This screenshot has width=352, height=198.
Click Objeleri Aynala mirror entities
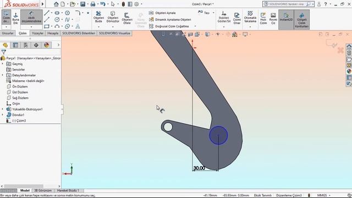coord(162,13)
